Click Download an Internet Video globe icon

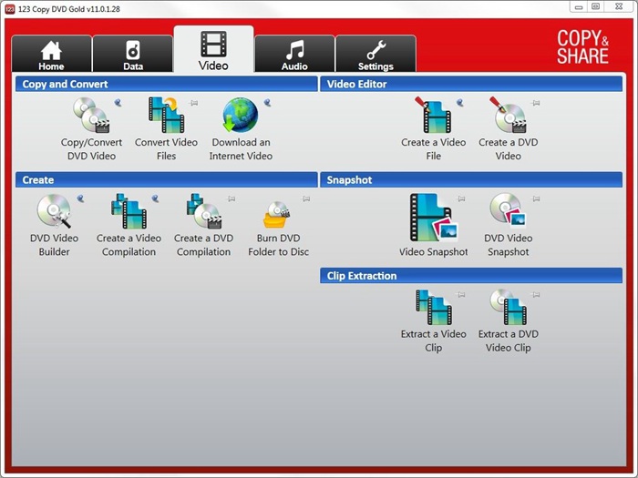tap(241, 115)
